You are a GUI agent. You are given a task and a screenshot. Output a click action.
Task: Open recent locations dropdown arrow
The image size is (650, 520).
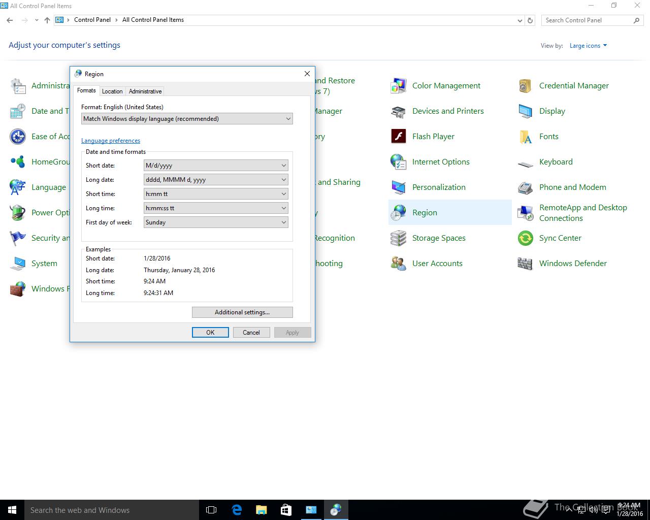(x=37, y=20)
